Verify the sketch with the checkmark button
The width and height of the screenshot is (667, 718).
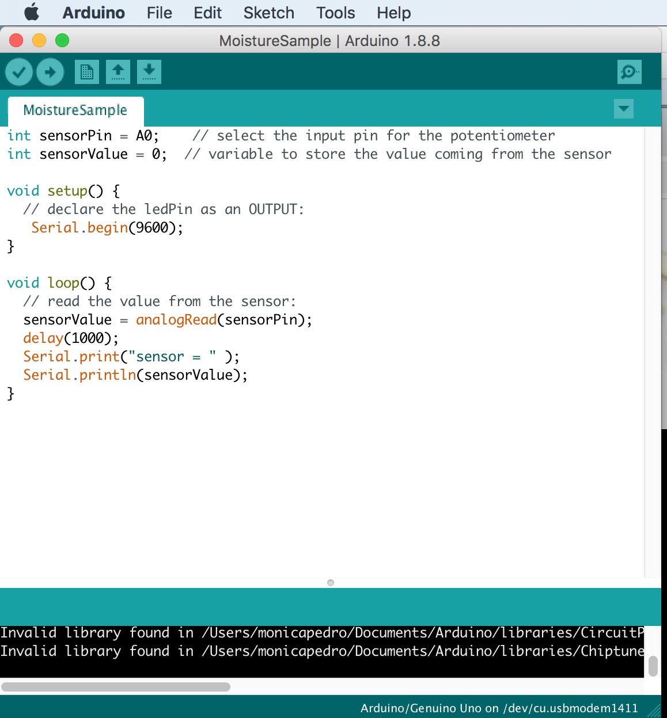point(19,72)
